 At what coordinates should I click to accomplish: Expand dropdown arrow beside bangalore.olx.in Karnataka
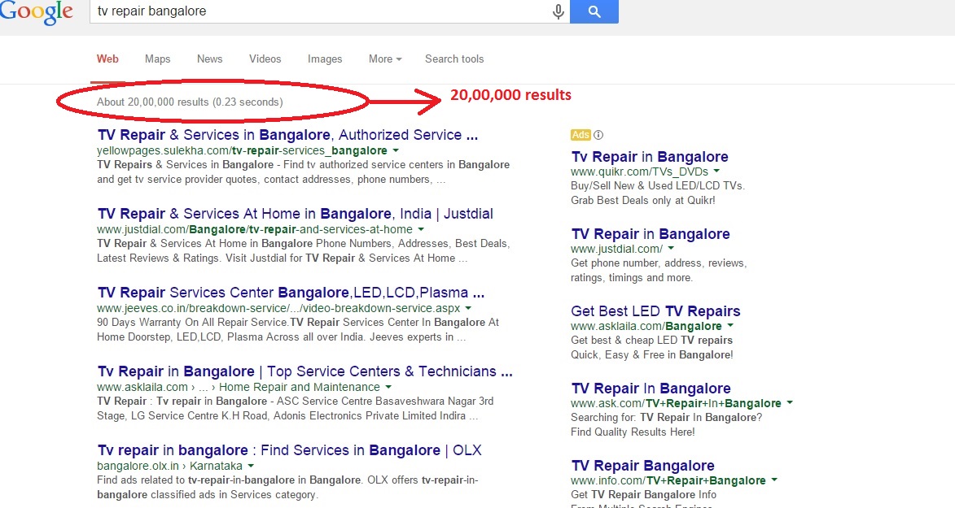pyautogui.click(x=250, y=466)
